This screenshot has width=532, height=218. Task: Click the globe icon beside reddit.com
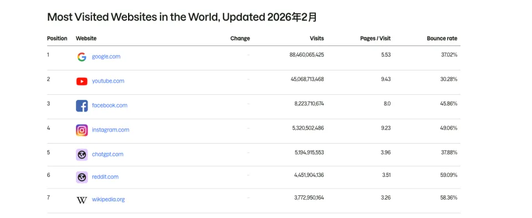coord(82,178)
